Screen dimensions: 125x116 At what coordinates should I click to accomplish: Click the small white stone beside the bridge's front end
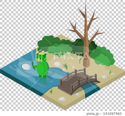[77, 94]
